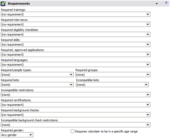Expand the Required background checks dropdown

point(148,115)
